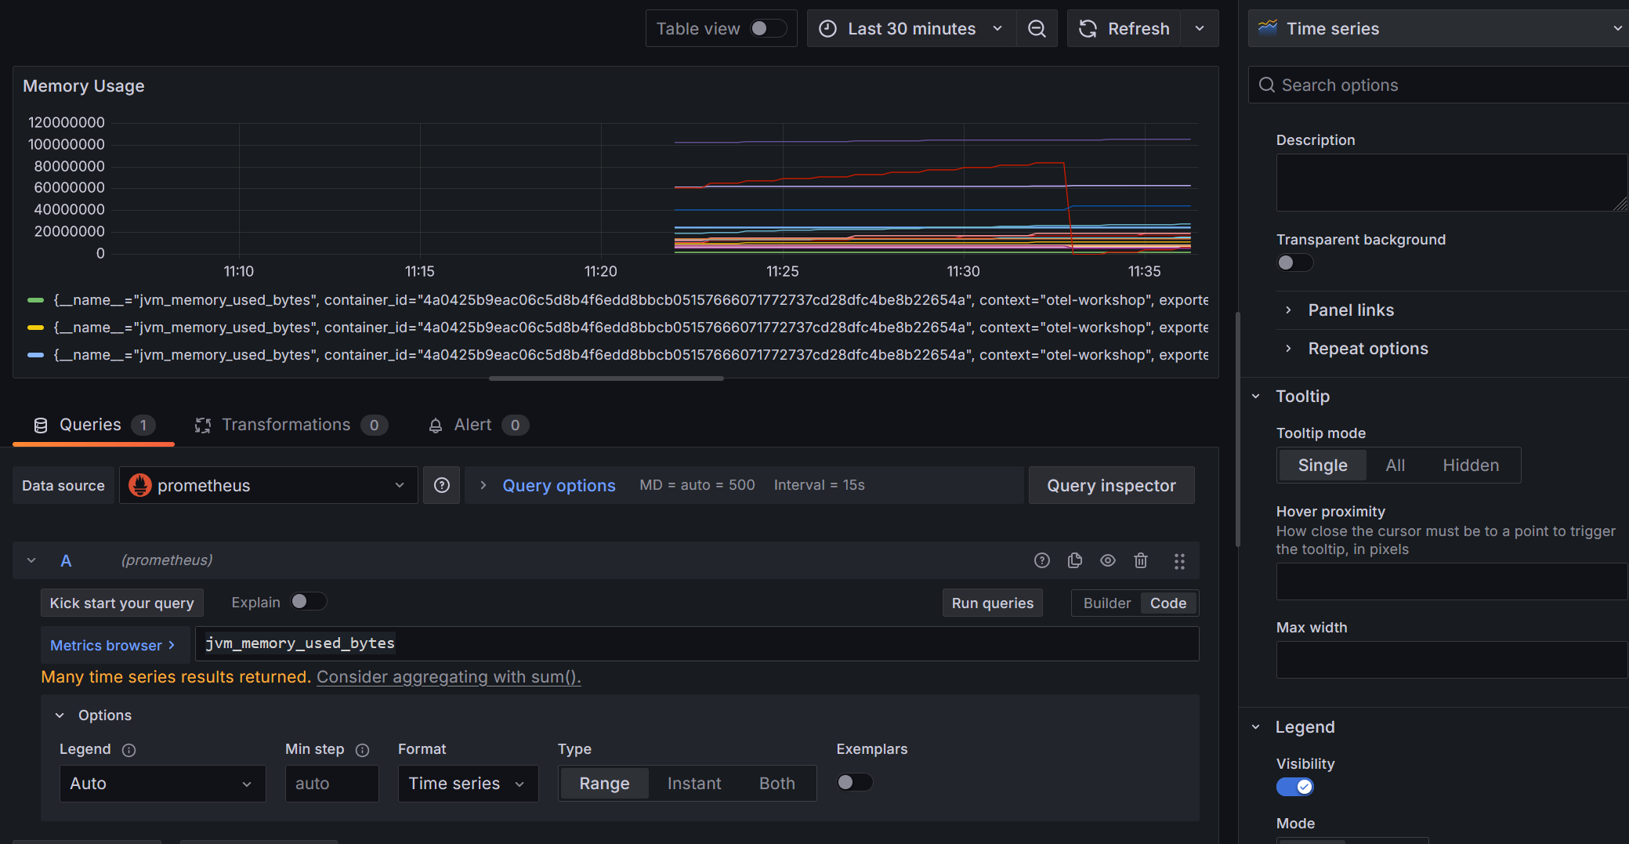Click the Legend info icon in Options
The width and height of the screenshot is (1629, 844).
tap(129, 750)
